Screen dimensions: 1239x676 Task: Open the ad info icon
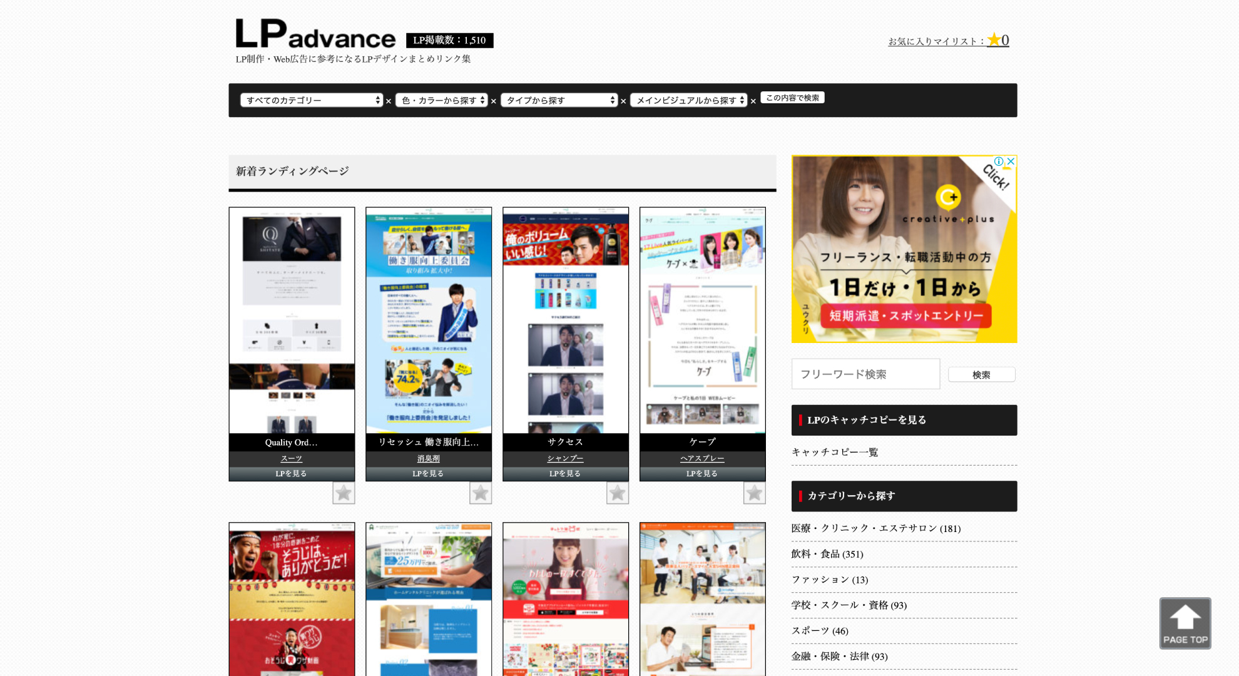click(x=999, y=161)
